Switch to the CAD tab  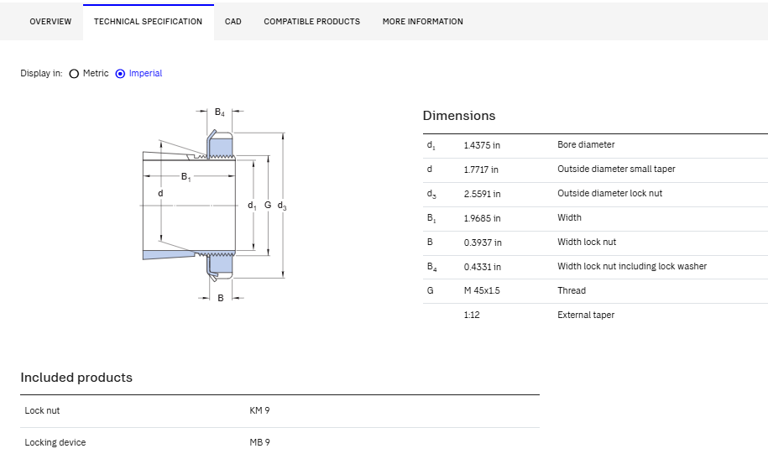tap(233, 22)
